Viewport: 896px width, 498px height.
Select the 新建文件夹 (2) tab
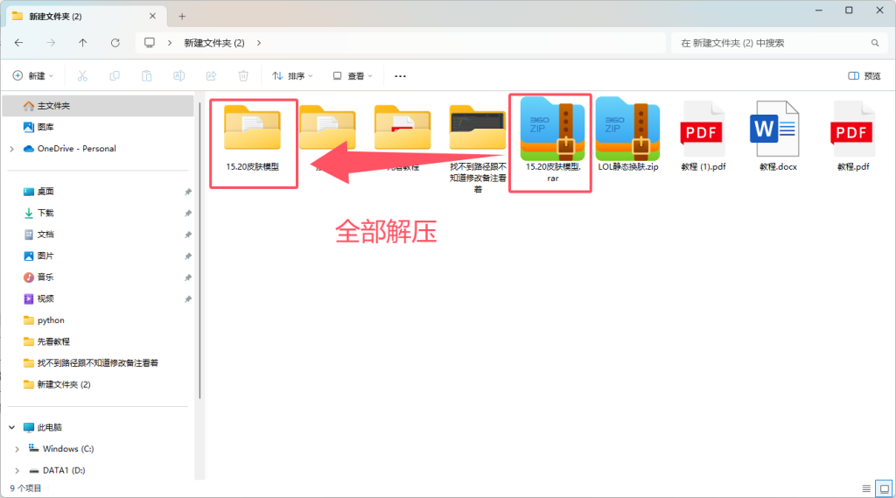tap(87, 17)
